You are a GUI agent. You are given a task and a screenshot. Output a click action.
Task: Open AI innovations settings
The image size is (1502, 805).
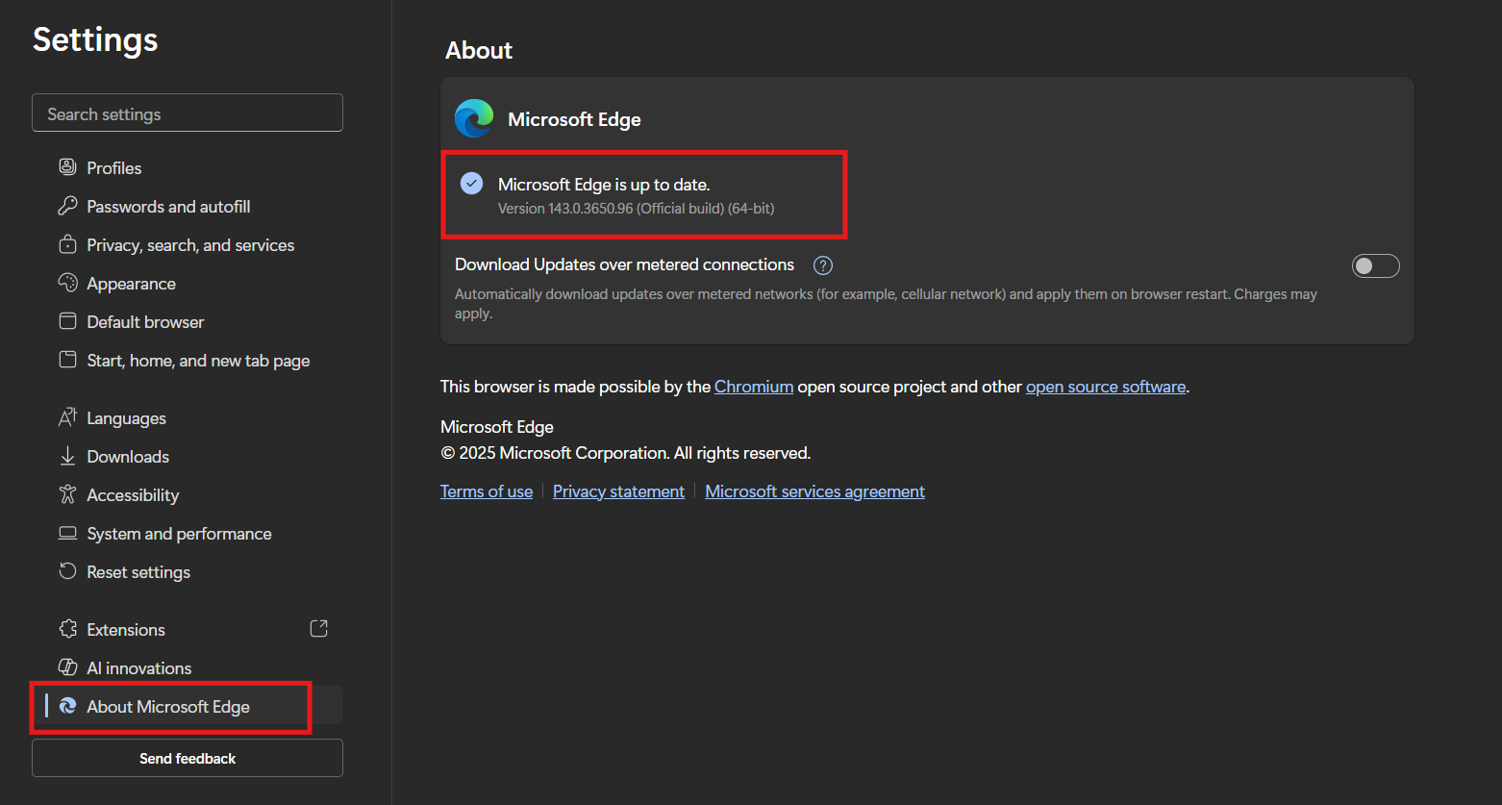coord(138,668)
